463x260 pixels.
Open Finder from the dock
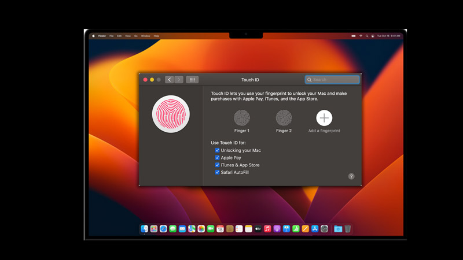(x=144, y=229)
